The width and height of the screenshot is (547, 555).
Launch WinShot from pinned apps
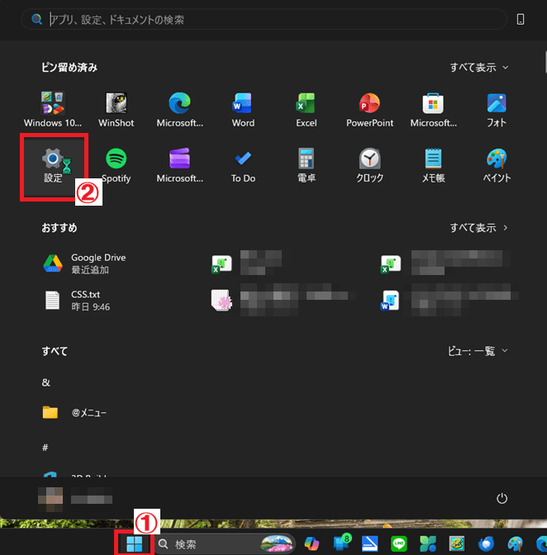(117, 109)
